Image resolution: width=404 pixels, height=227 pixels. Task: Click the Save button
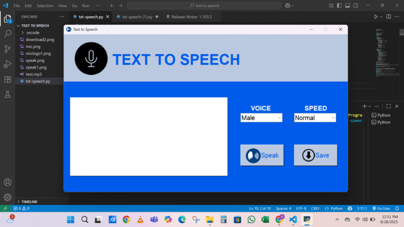click(x=316, y=155)
